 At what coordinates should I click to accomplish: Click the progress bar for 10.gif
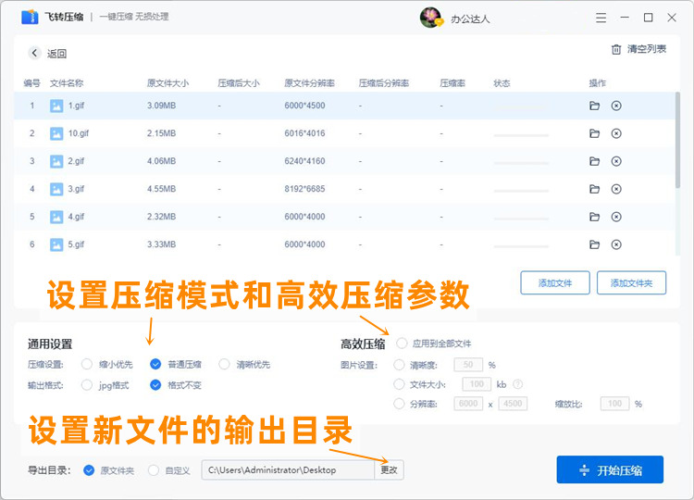[x=521, y=135]
